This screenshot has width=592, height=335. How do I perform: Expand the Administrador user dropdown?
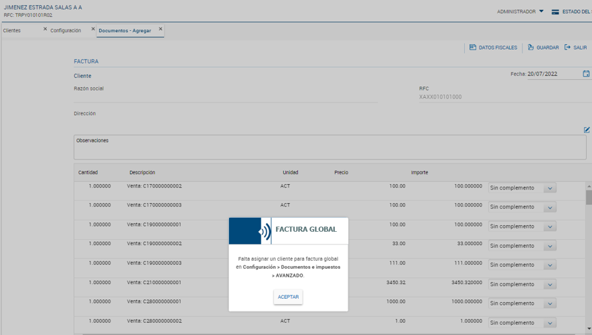click(541, 11)
